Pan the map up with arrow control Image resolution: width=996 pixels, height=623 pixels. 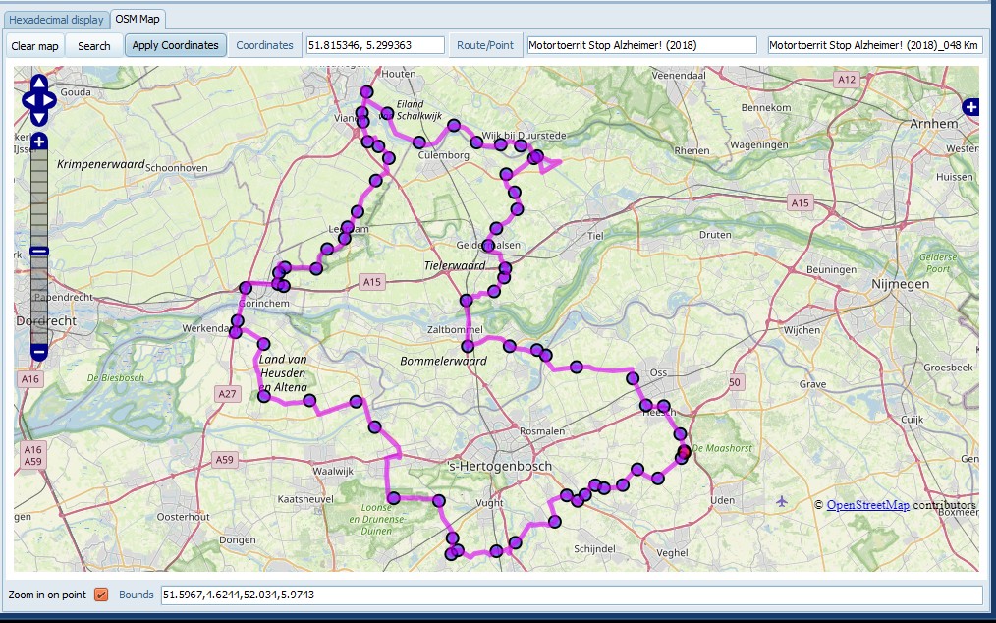38,83
